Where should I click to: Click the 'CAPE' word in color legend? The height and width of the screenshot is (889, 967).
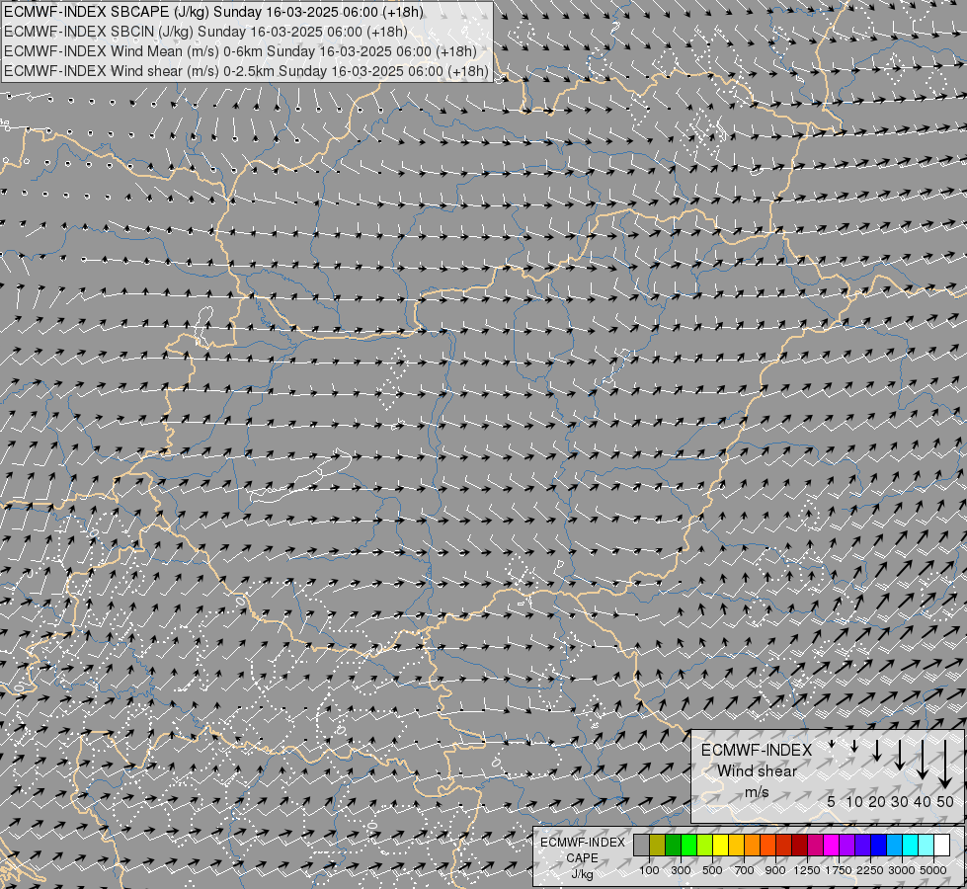pyautogui.click(x=582, y=858)
